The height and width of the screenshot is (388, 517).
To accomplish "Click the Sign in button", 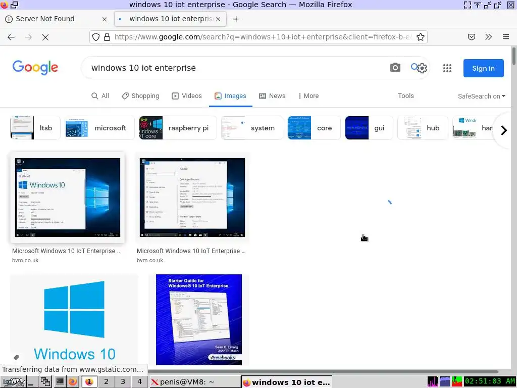I will pyautogui.click(x=483, y=68).
